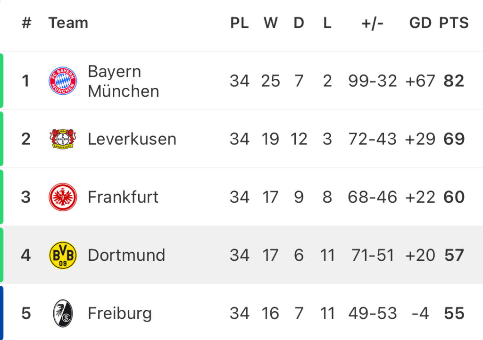Tap the highlighted Dortmund rank number 4

(26, 255)
